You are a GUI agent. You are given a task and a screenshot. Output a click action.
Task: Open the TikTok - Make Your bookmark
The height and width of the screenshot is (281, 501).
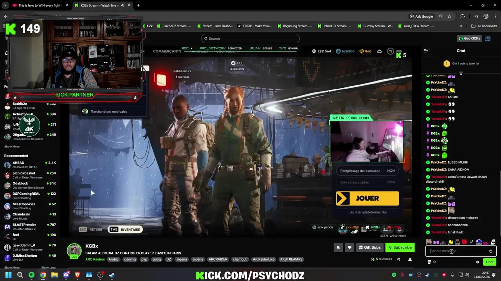pos(254,26)
